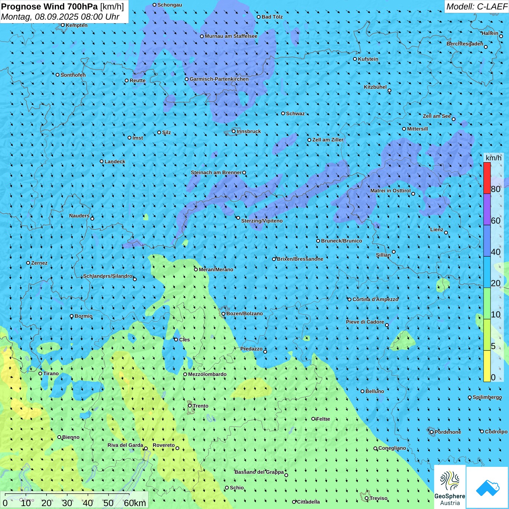The height and width of the screenshot is (509, 509).
Task: Click the 'Berchtesgaden' label
Action: [465, 44]
